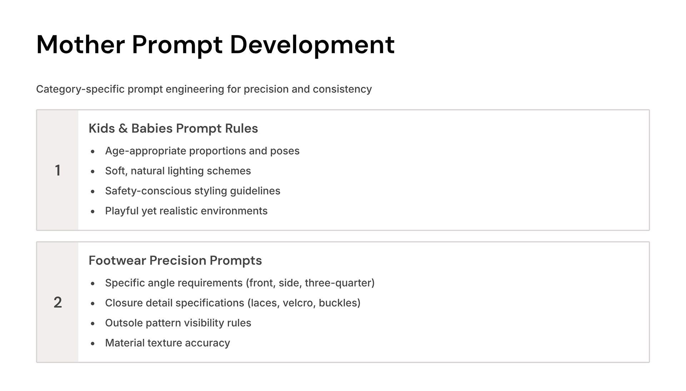Viewport: 686px width, 391px height.
Task: Select the 'Footwear Precision Prompts' heading
Action: 175,260
